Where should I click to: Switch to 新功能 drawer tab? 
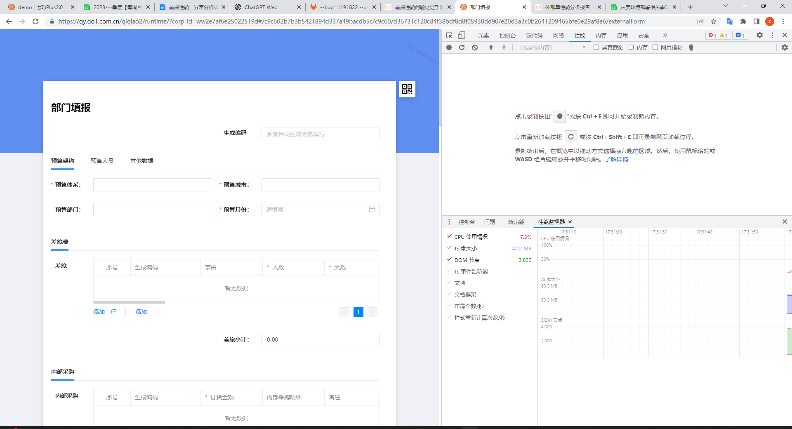516,222
